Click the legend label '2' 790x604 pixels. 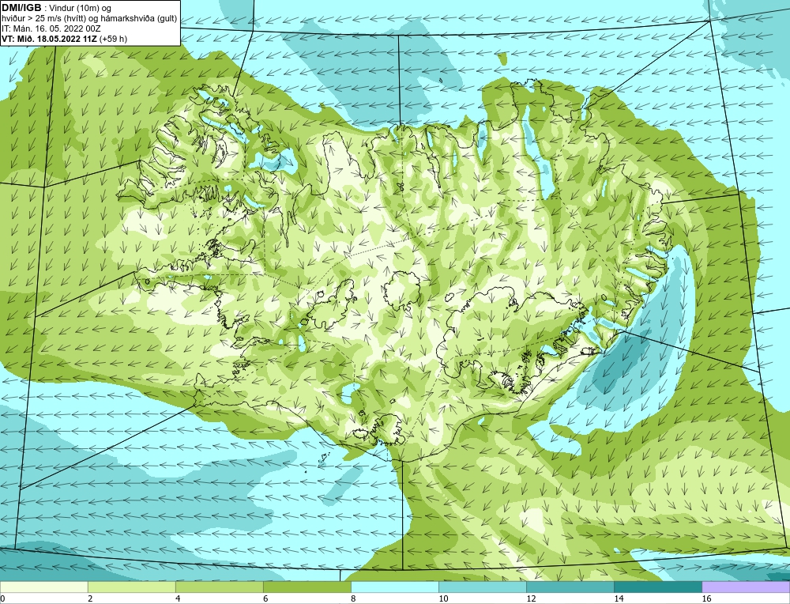point(90,598)
